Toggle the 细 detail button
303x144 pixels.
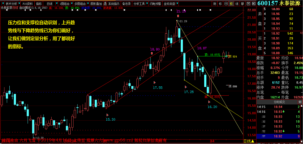tap(300, 102)
